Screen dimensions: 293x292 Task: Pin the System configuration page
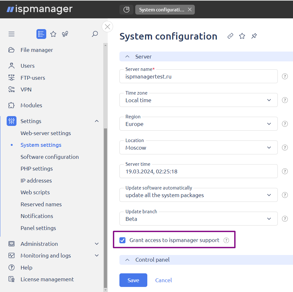254,36
